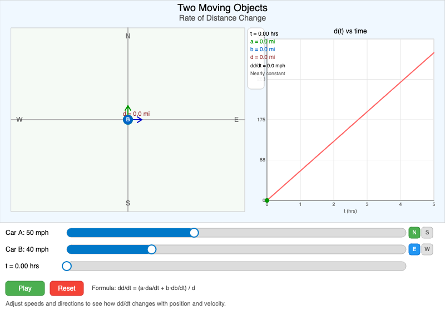This screenshot has width=445, height=324.
Task: Set Car A direction to South
Action: pyautogui.click(x=427, y=233)
